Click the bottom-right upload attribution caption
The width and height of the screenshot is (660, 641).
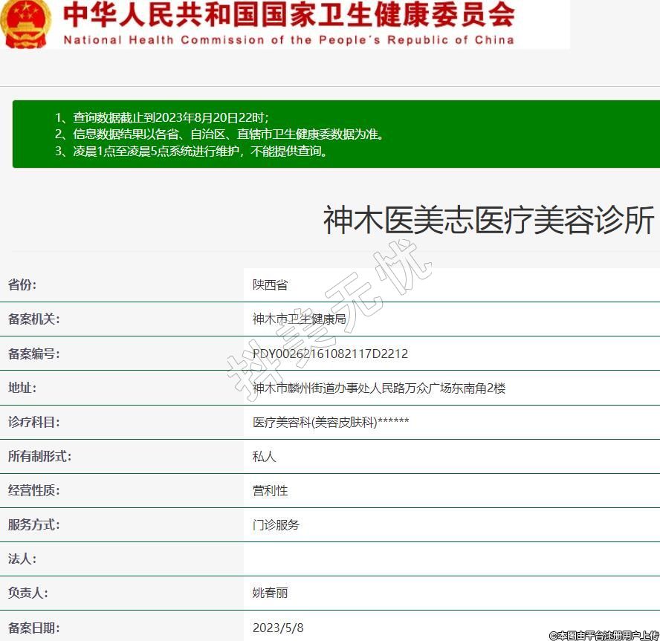coord(604,635)
